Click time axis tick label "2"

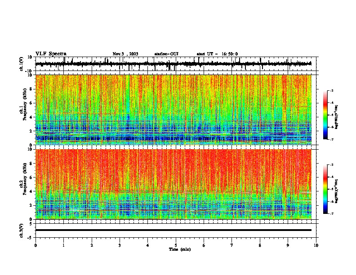pyautogui.click(x=92, y=245)
